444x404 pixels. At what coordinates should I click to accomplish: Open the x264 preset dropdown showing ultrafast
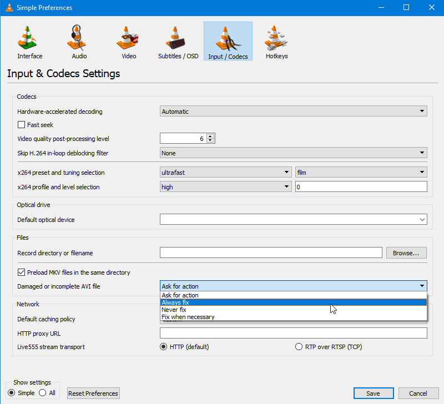[225, 172]
